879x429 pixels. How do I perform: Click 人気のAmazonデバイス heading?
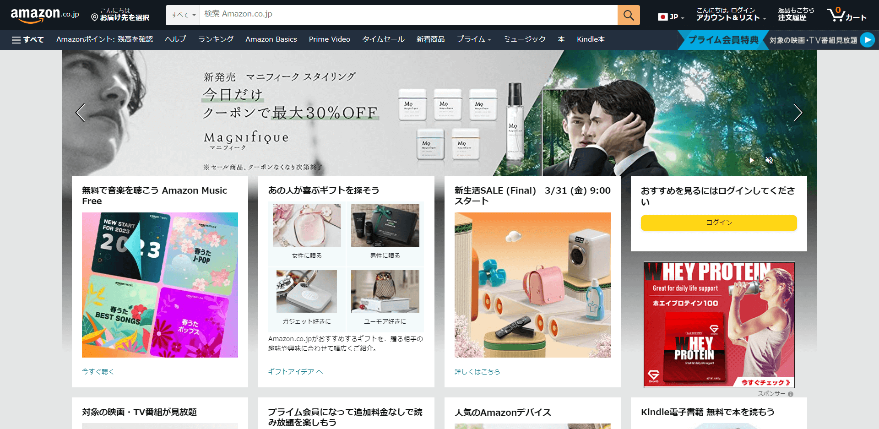coord(503,413)
